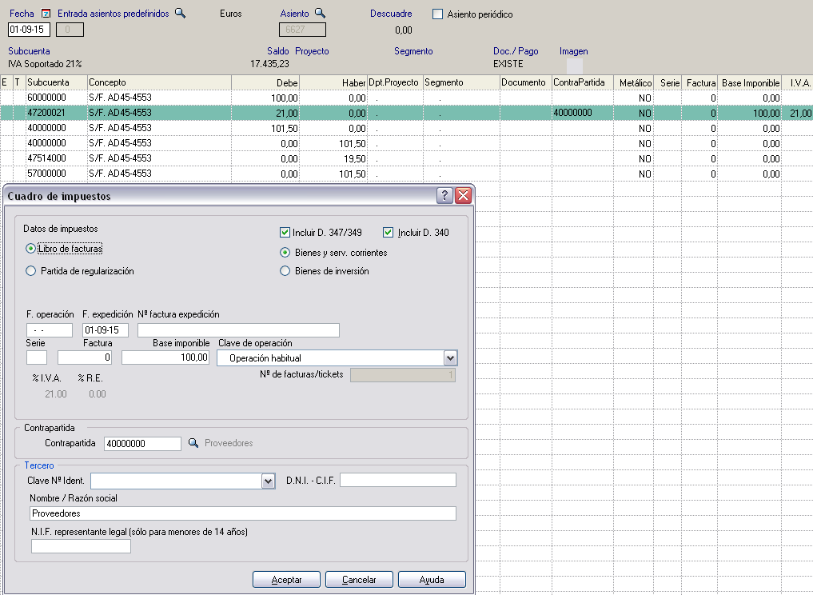
Task: Click the Concepto column header
Action: (159, 82)
